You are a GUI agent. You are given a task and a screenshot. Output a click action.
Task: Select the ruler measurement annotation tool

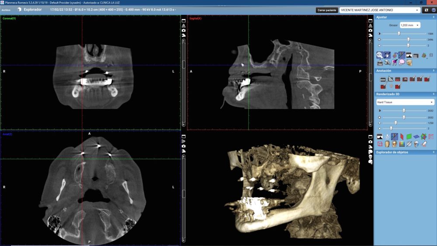383,79
